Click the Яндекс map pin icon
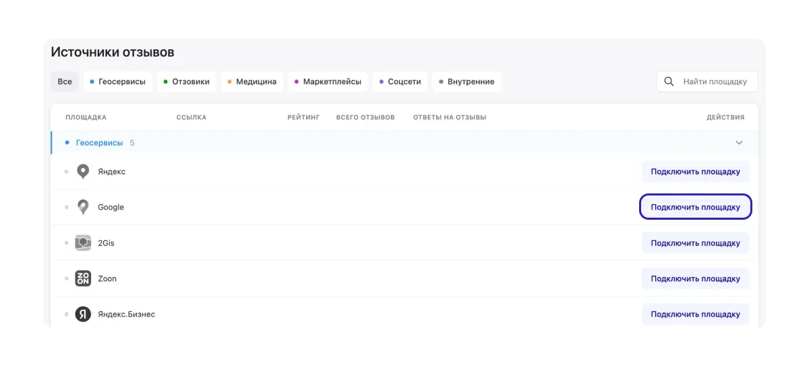 (83, 172)
